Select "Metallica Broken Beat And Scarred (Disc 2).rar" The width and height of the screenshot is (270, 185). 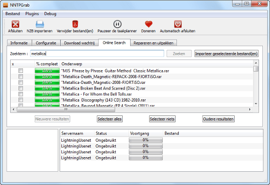click(103, 88)
